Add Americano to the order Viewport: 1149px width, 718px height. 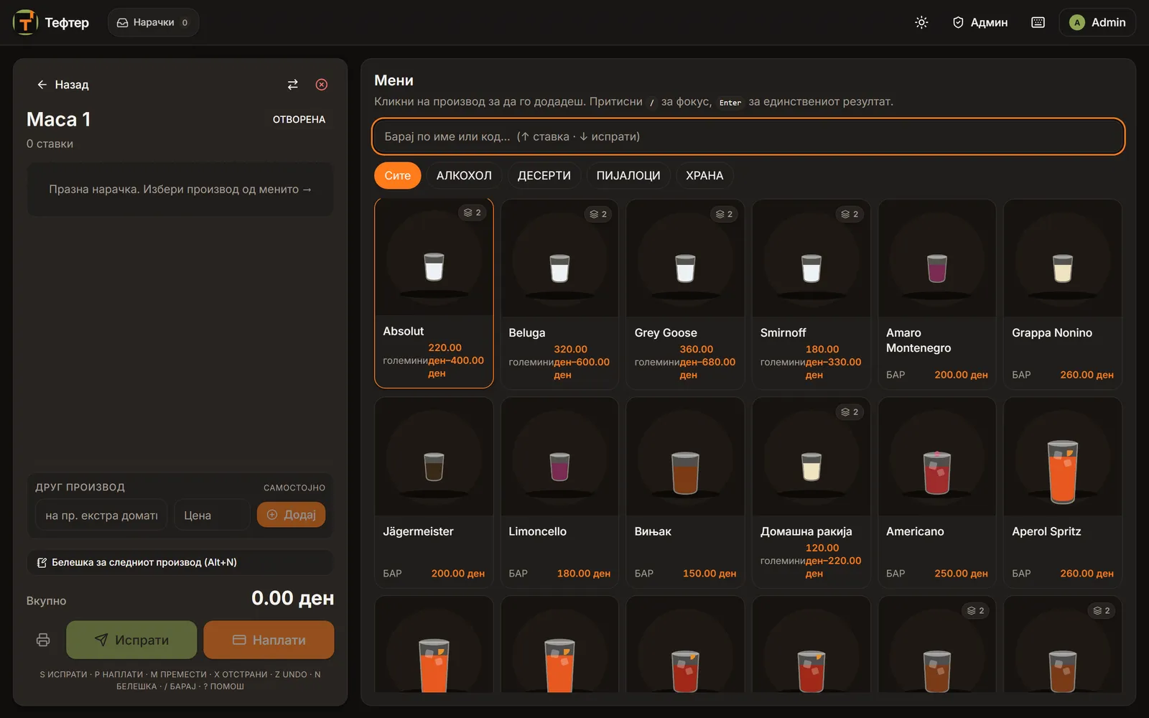coord(937,493)
